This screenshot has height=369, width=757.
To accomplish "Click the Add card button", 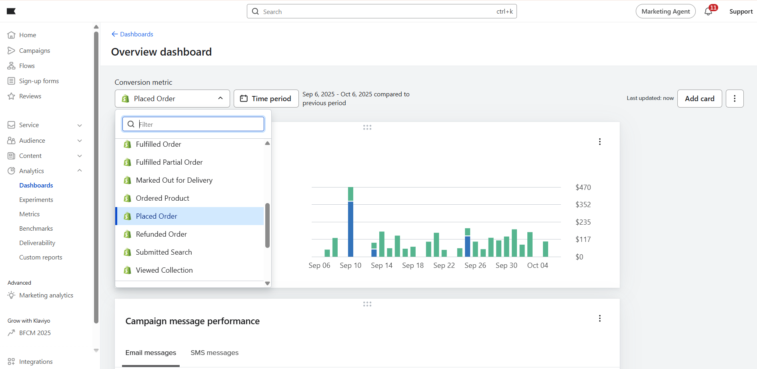I will (x=699, y=99).
